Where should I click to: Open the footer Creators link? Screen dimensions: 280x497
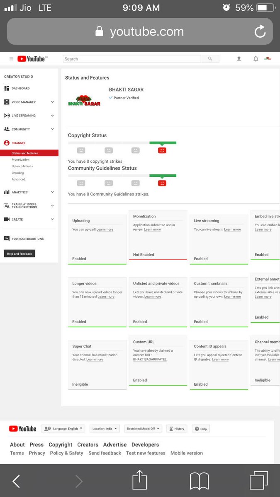88,445
